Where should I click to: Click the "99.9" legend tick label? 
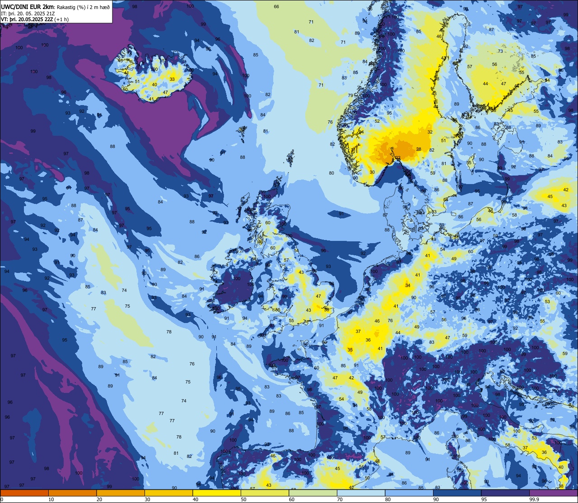click(534, 499)
